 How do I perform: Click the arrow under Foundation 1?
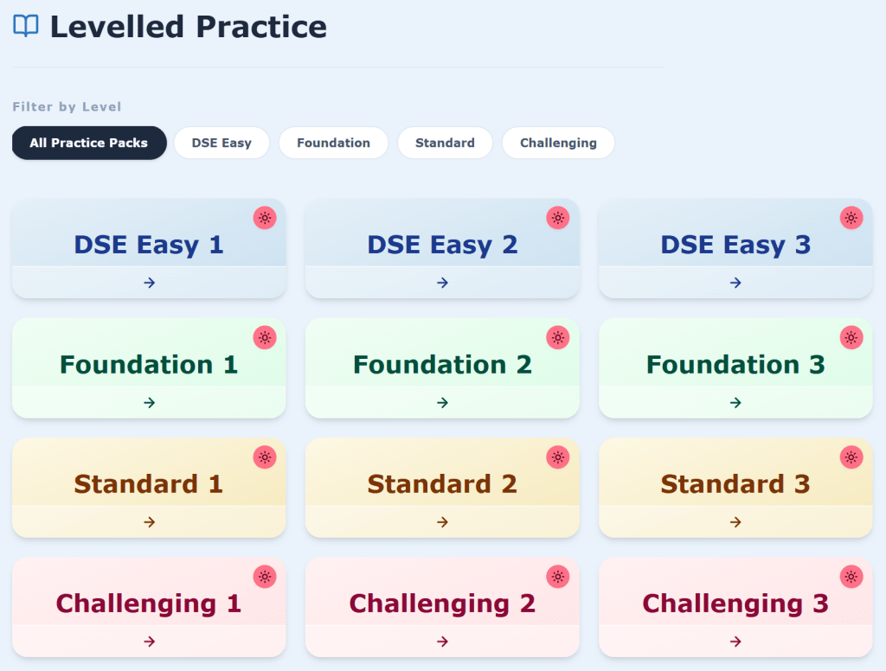(149, 403)
